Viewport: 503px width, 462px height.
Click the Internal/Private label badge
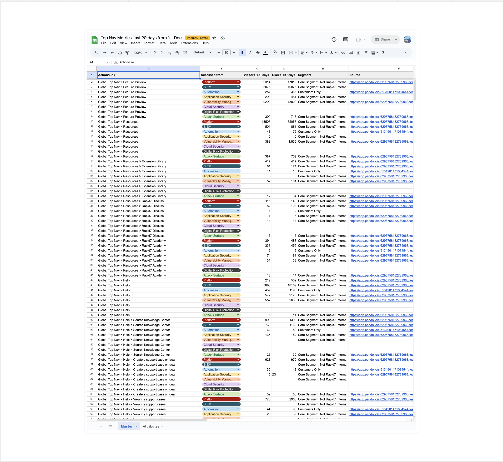tap(197, 38)
